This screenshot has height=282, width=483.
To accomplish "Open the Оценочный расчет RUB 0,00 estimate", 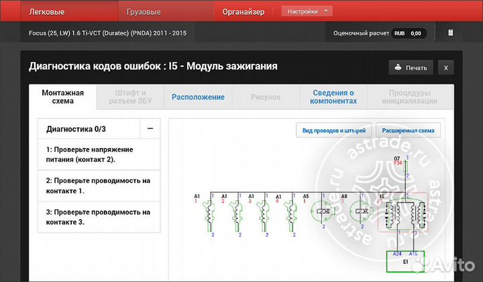I will 380,33.
